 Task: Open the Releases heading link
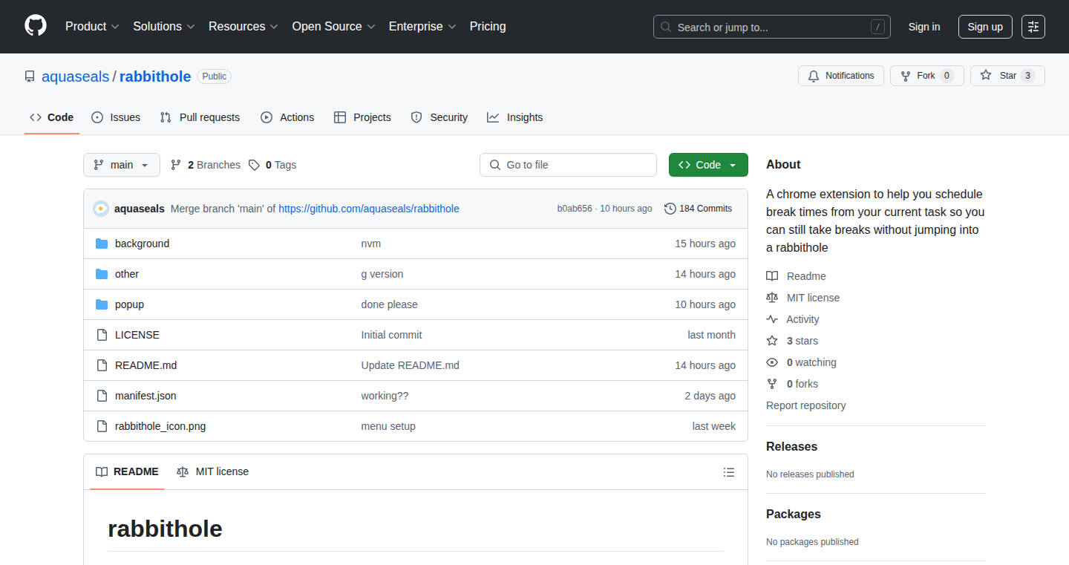tap(792, 446)
